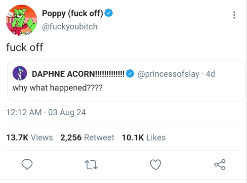Open the share icon
Screen dimensions: 247x183
point(220,165)
